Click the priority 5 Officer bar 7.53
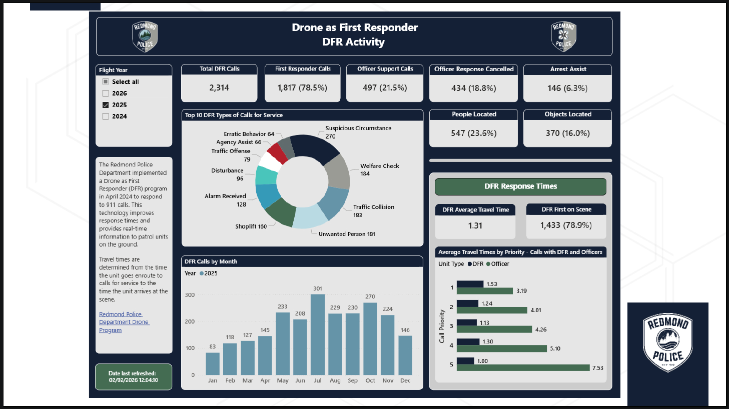 (x=523, y=368)
